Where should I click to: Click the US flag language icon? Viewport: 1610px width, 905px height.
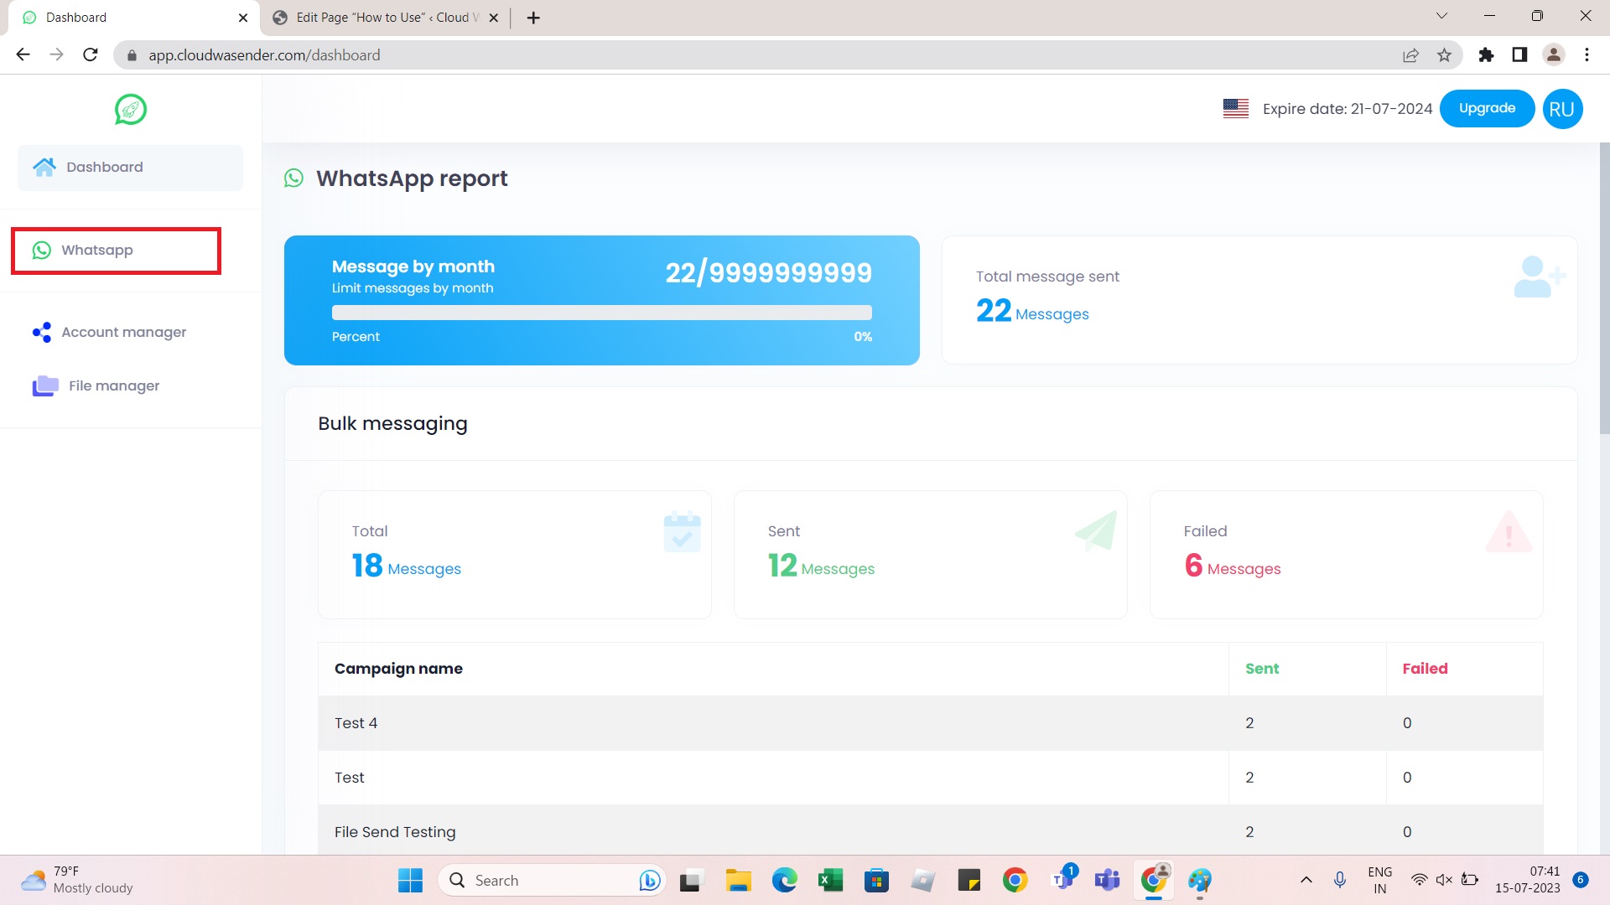coord(1236,107)
